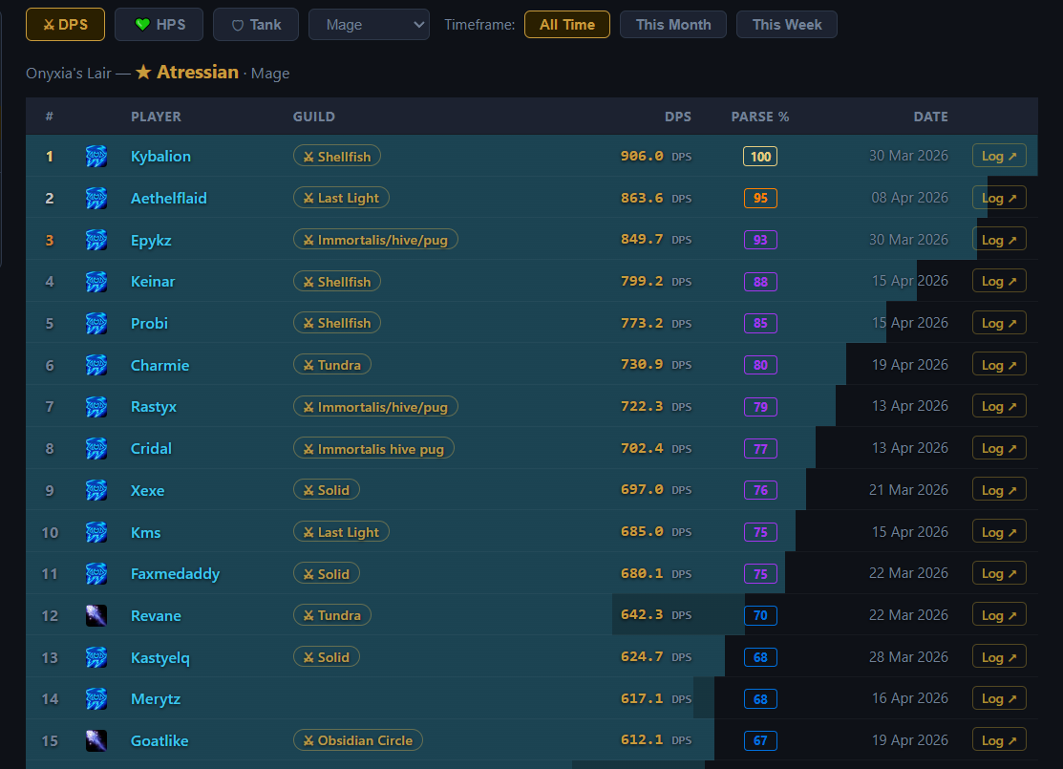The height and width of the screenshot is (769, 1063).
Task: Click the spec icon beside Cridal
Action: point(96,448)
